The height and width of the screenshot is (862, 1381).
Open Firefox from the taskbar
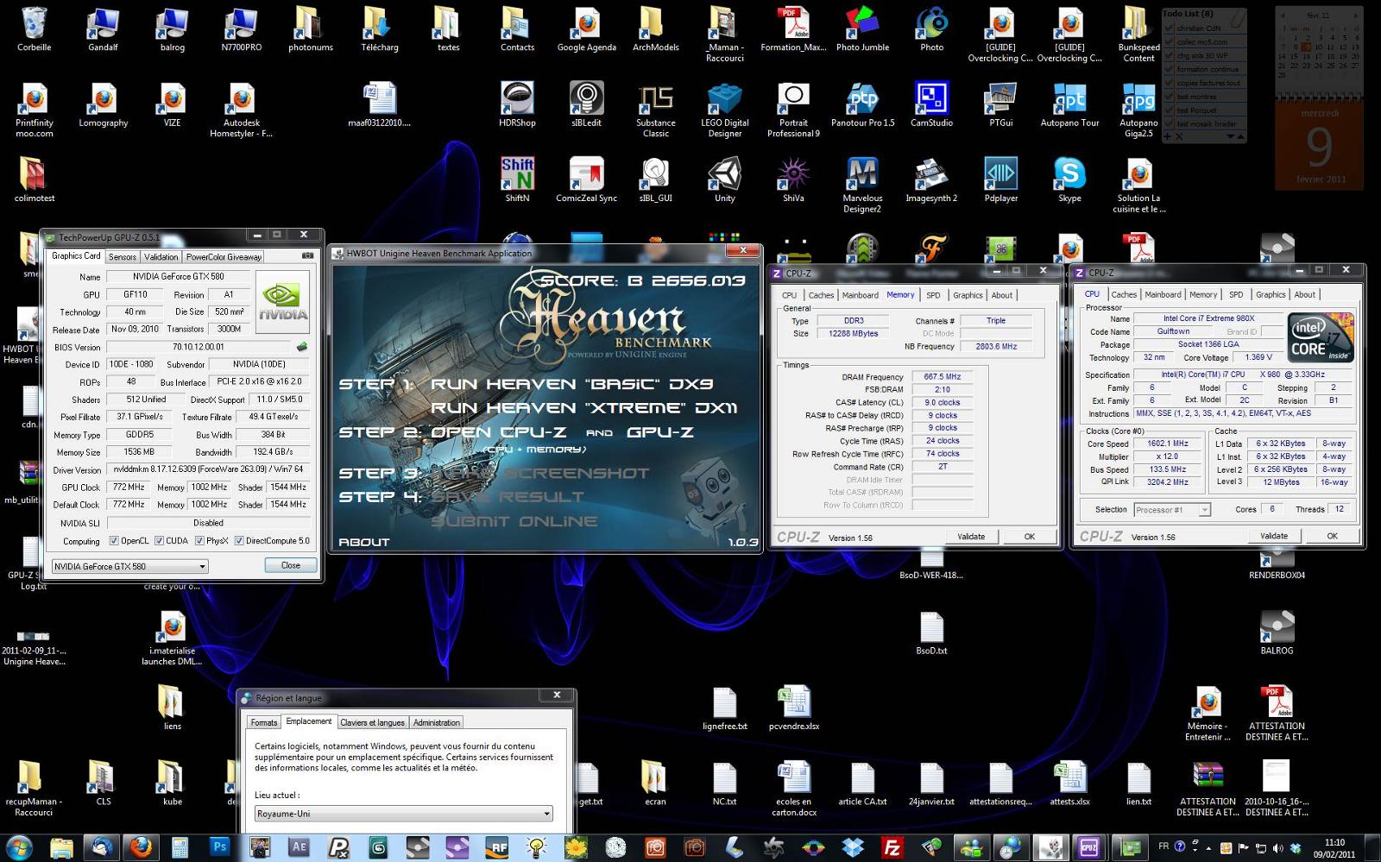(x=141, y=846)
